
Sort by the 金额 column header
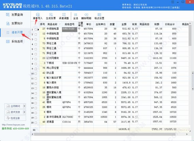[124, 24]
